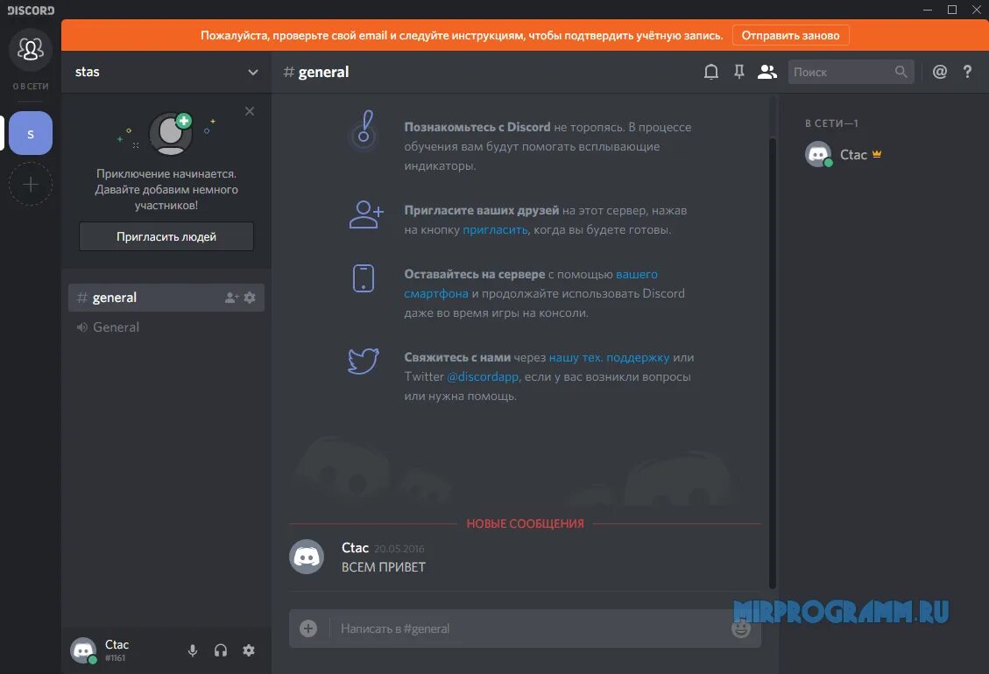This screenshot has width=989, height=674.
Task: Click the Стас message author name
Action: pyautogui.click(x=355, y=548)
